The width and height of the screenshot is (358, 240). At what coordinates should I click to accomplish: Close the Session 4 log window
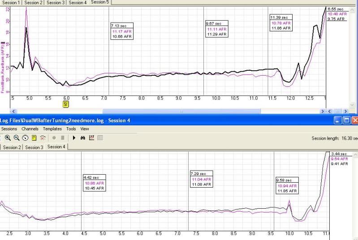coord(354,120)
